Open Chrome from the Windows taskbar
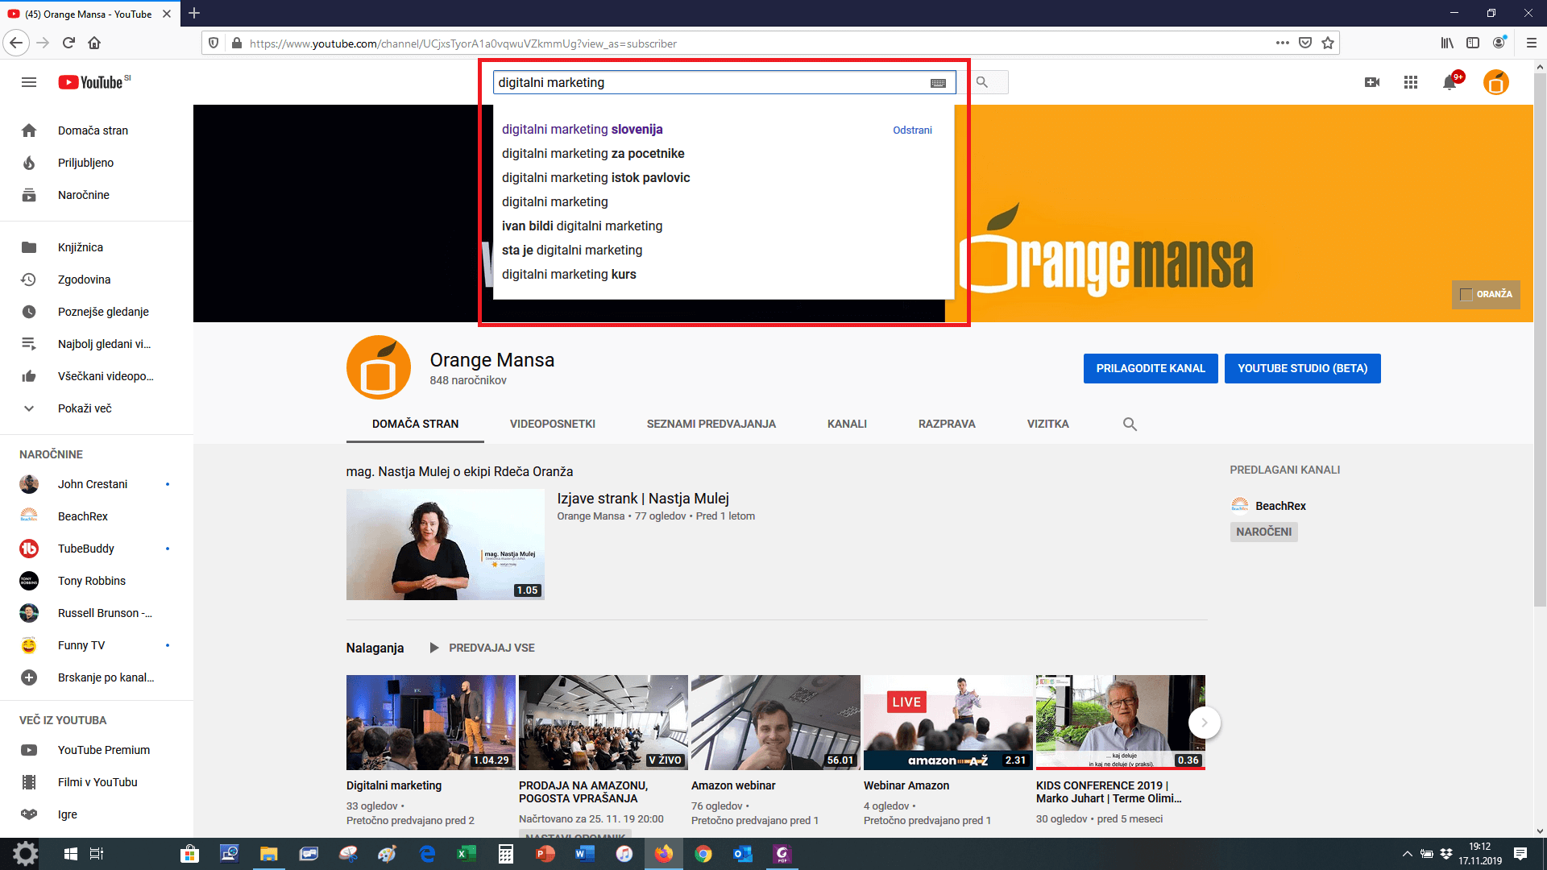 coord(703,854)
